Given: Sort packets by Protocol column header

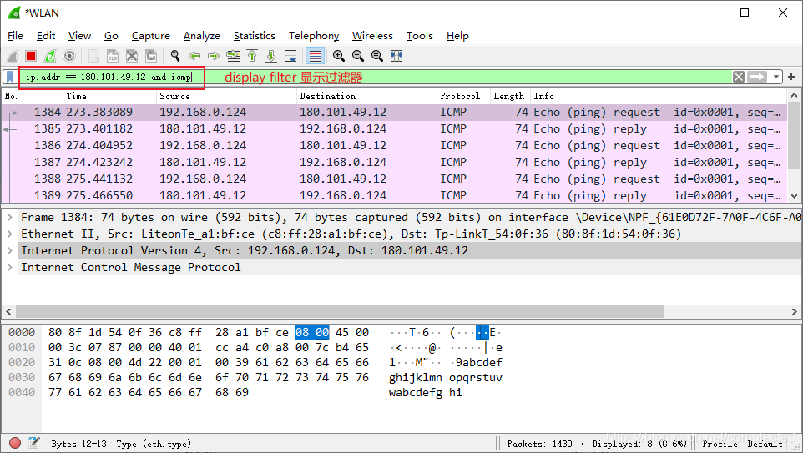Looking at the screenshot, I should (x=463, y=96).
